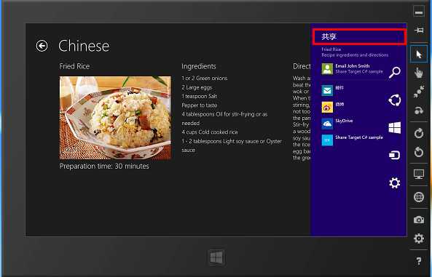Capture screenshot with camera icon
Screen dimensions: 432x277
pyautogui.click(x=419, y=220)
